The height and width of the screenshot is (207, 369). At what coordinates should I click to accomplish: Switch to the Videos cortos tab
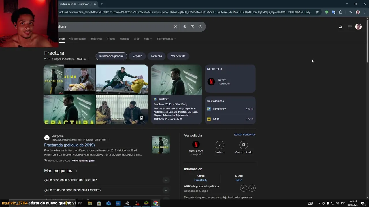click(77, 39)
